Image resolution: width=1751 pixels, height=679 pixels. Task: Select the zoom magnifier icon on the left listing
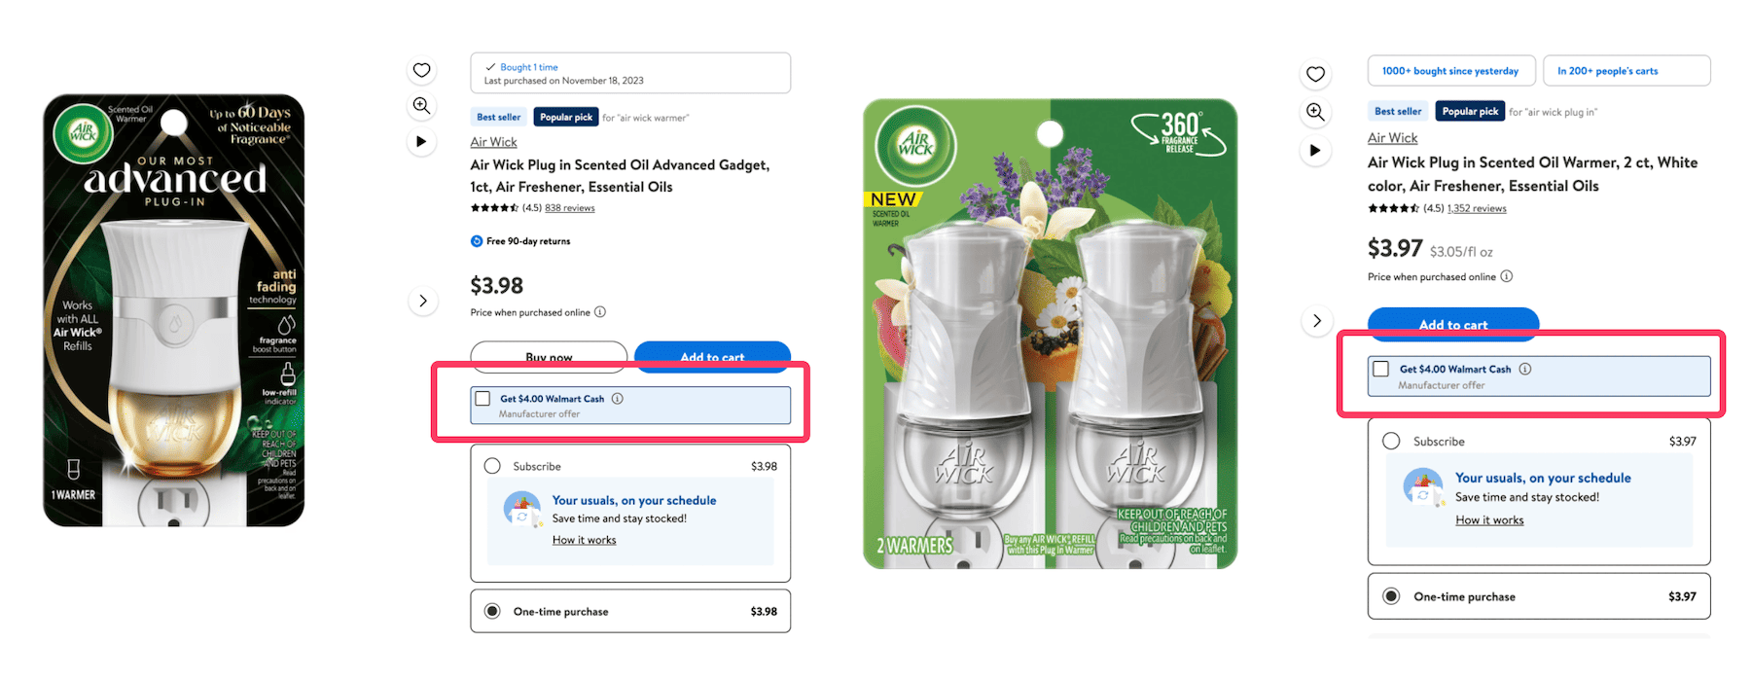421,105
